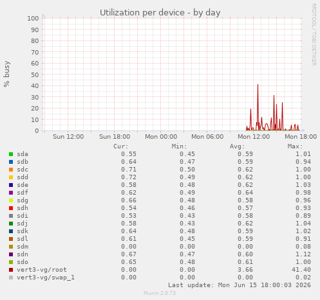The image size is (320, 300).
Task: Click the 0.72 current value for sdd
Action: [129, 177]
